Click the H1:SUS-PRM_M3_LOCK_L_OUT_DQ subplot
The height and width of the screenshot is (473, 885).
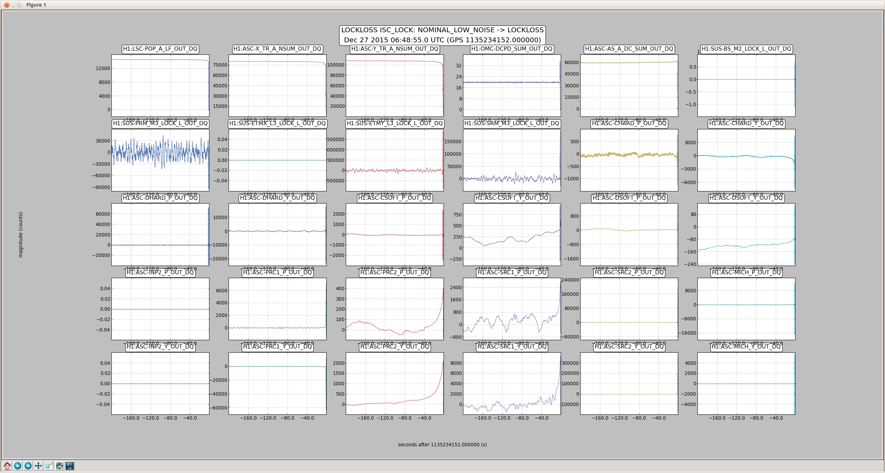point(160,160)
